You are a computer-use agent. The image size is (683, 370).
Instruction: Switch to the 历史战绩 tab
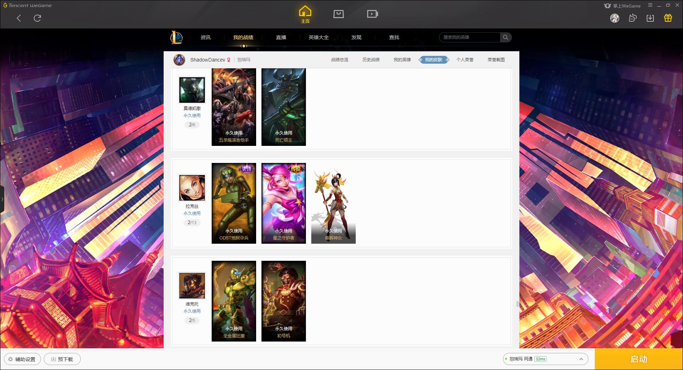tap(371, 60)
